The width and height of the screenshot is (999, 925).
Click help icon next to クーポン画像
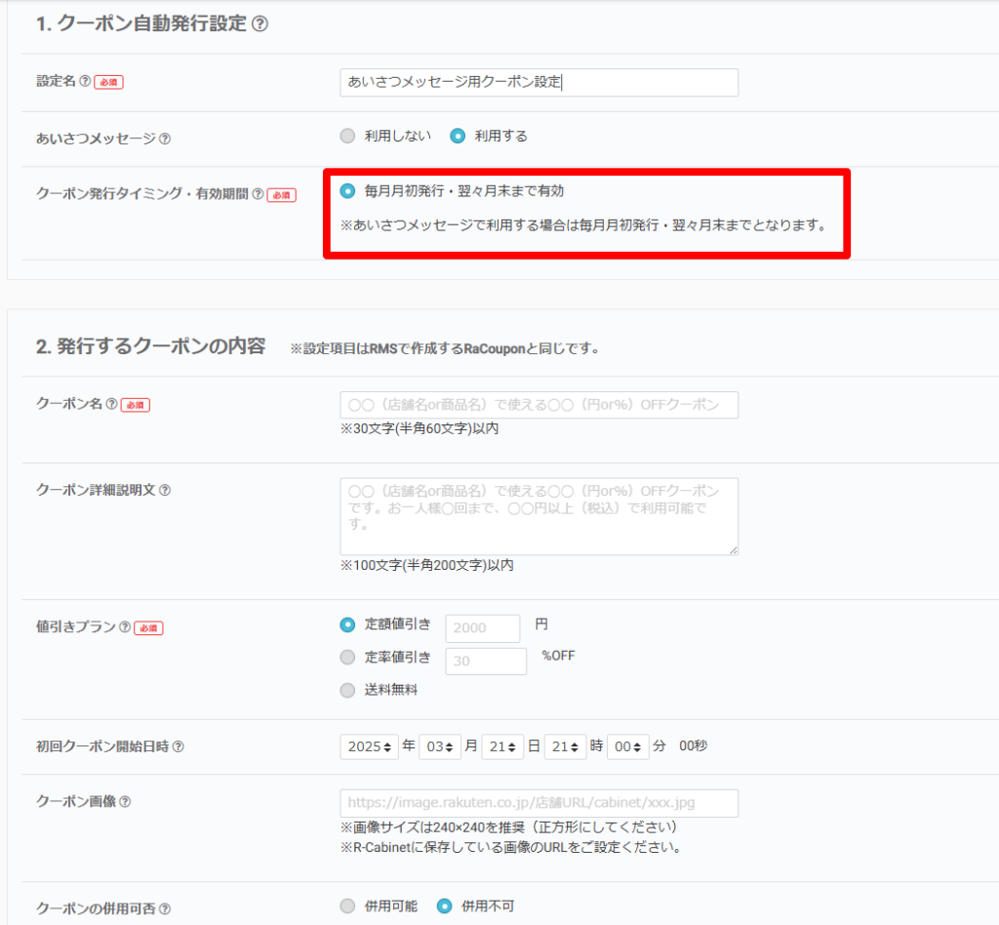click(x=125, y=801)
